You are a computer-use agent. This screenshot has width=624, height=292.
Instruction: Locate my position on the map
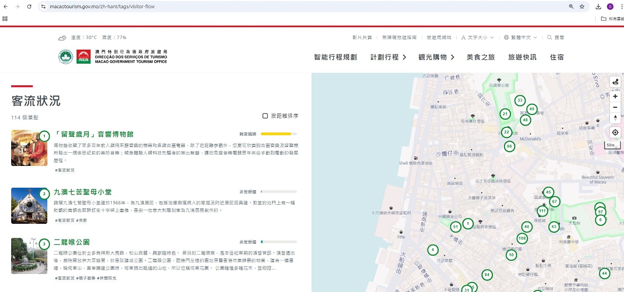(615, 132)
